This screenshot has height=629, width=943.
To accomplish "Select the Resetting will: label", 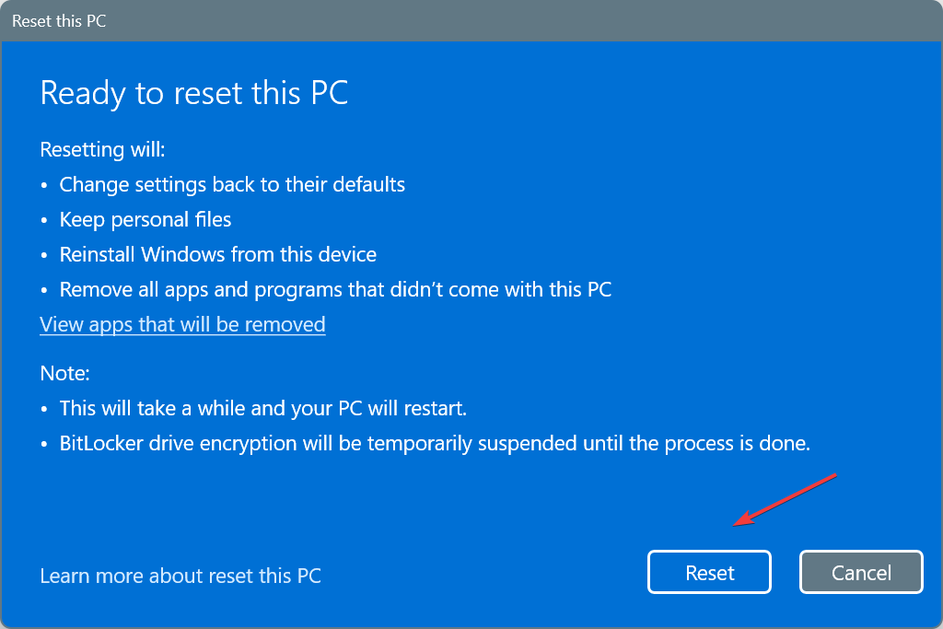I will [x=102, y=149].
